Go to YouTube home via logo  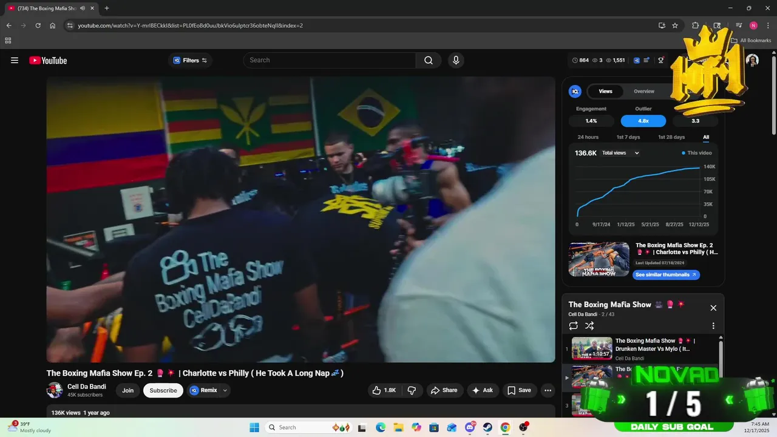(48, 60)
